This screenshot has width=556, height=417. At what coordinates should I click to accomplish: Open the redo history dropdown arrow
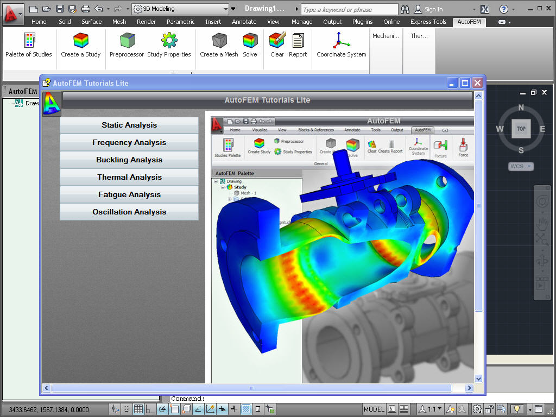coord(128,9)
